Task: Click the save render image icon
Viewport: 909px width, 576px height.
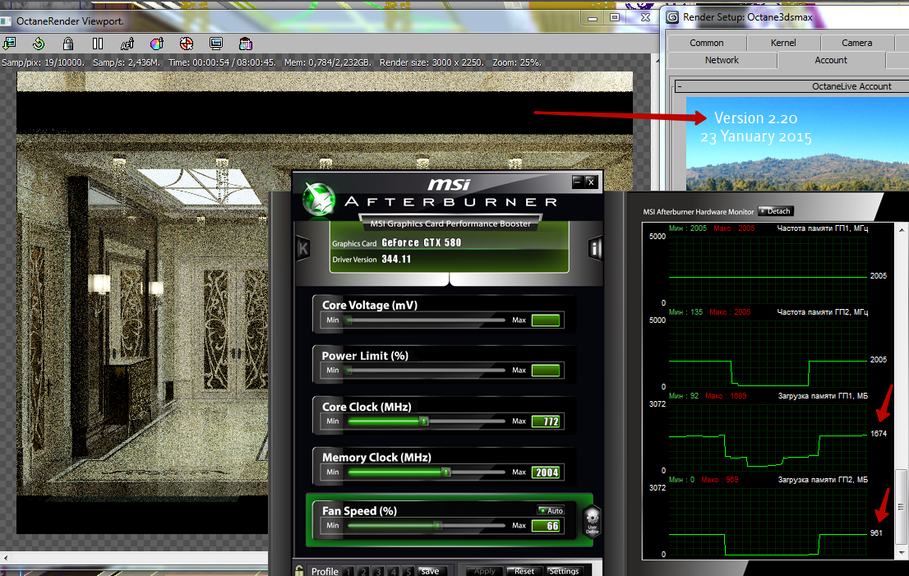Action: coord(9,44)
